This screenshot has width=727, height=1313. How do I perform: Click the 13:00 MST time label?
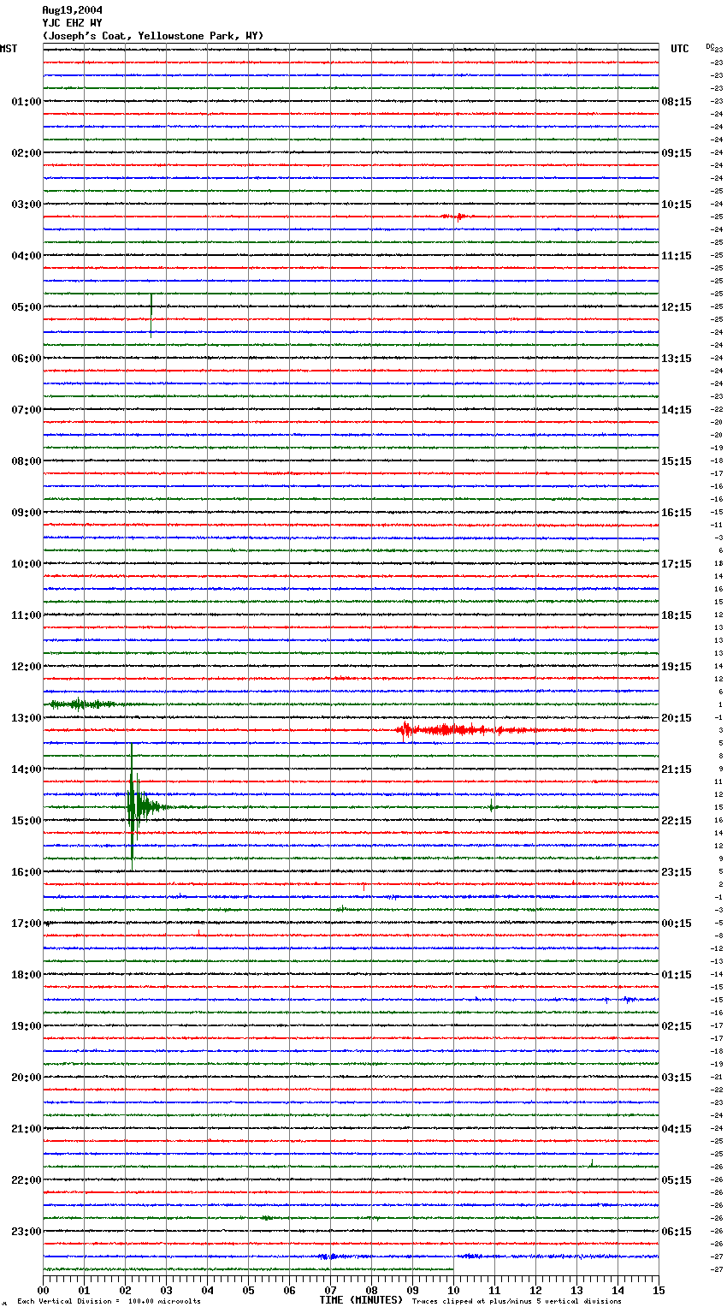click(27, 718)
